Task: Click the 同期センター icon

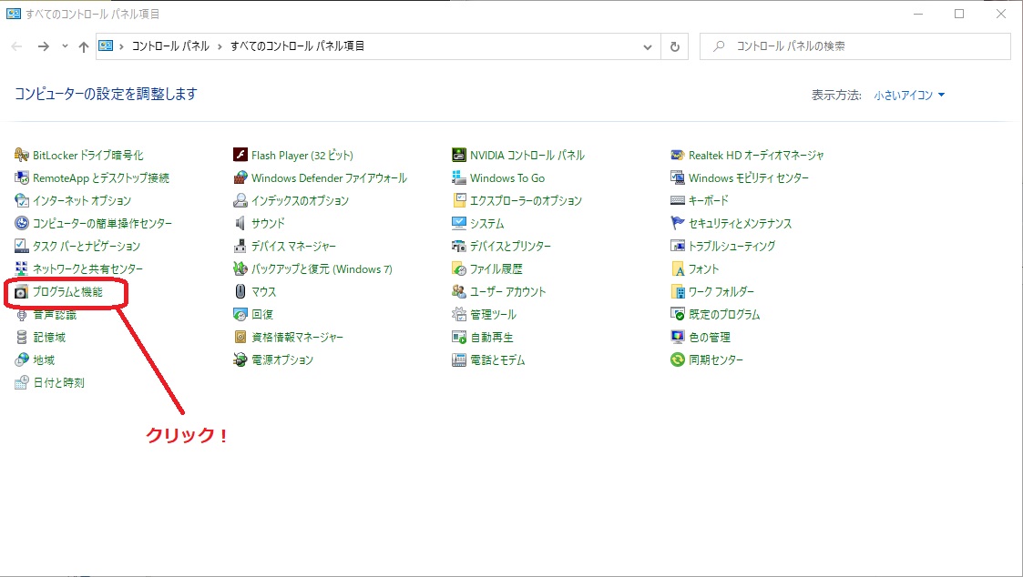Action: point(677,359)
